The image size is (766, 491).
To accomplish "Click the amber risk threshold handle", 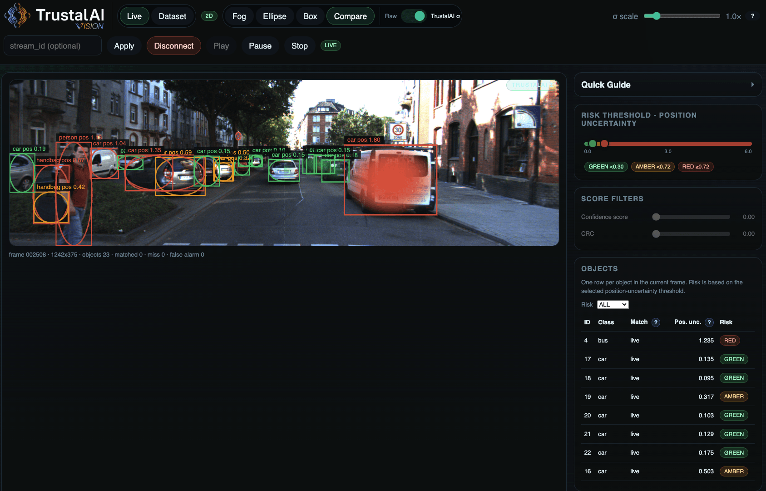I will point(604,144).
